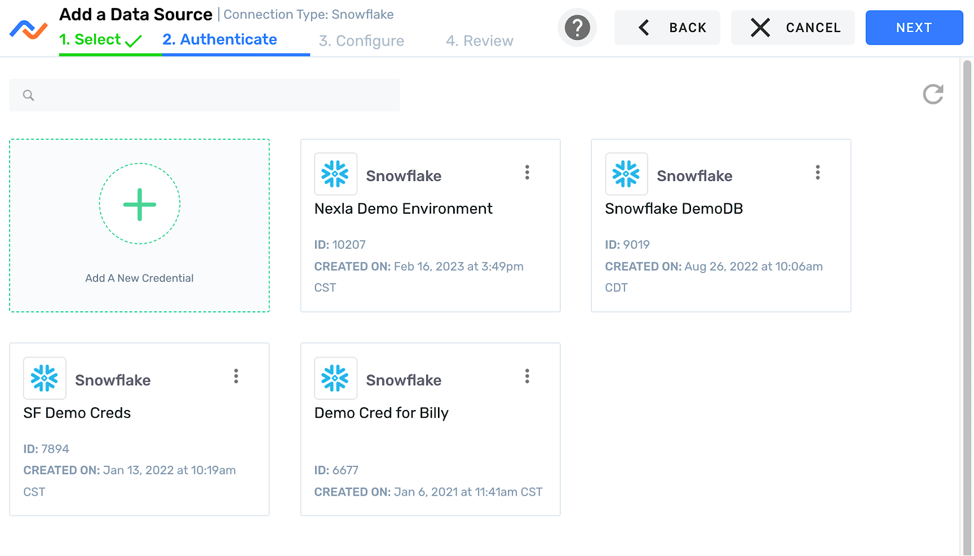Screen dimensions: 974x556
Task: Open the 4. Review step tab
Action: pos(480,41)
